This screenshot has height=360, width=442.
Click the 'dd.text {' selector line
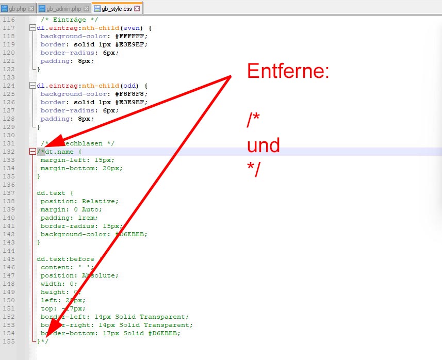(x=55, y=193)
